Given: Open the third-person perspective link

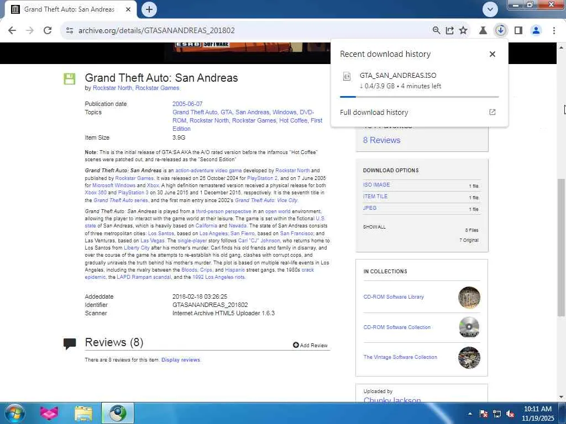Looking at the screenshot, I should pos(223,211).
